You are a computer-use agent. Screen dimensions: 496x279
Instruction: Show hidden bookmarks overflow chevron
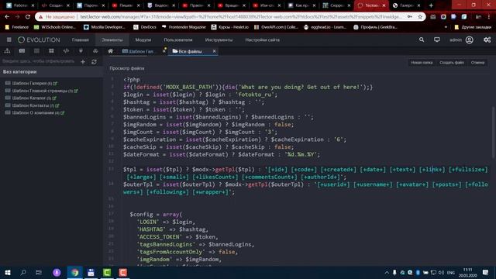[446, 27]
